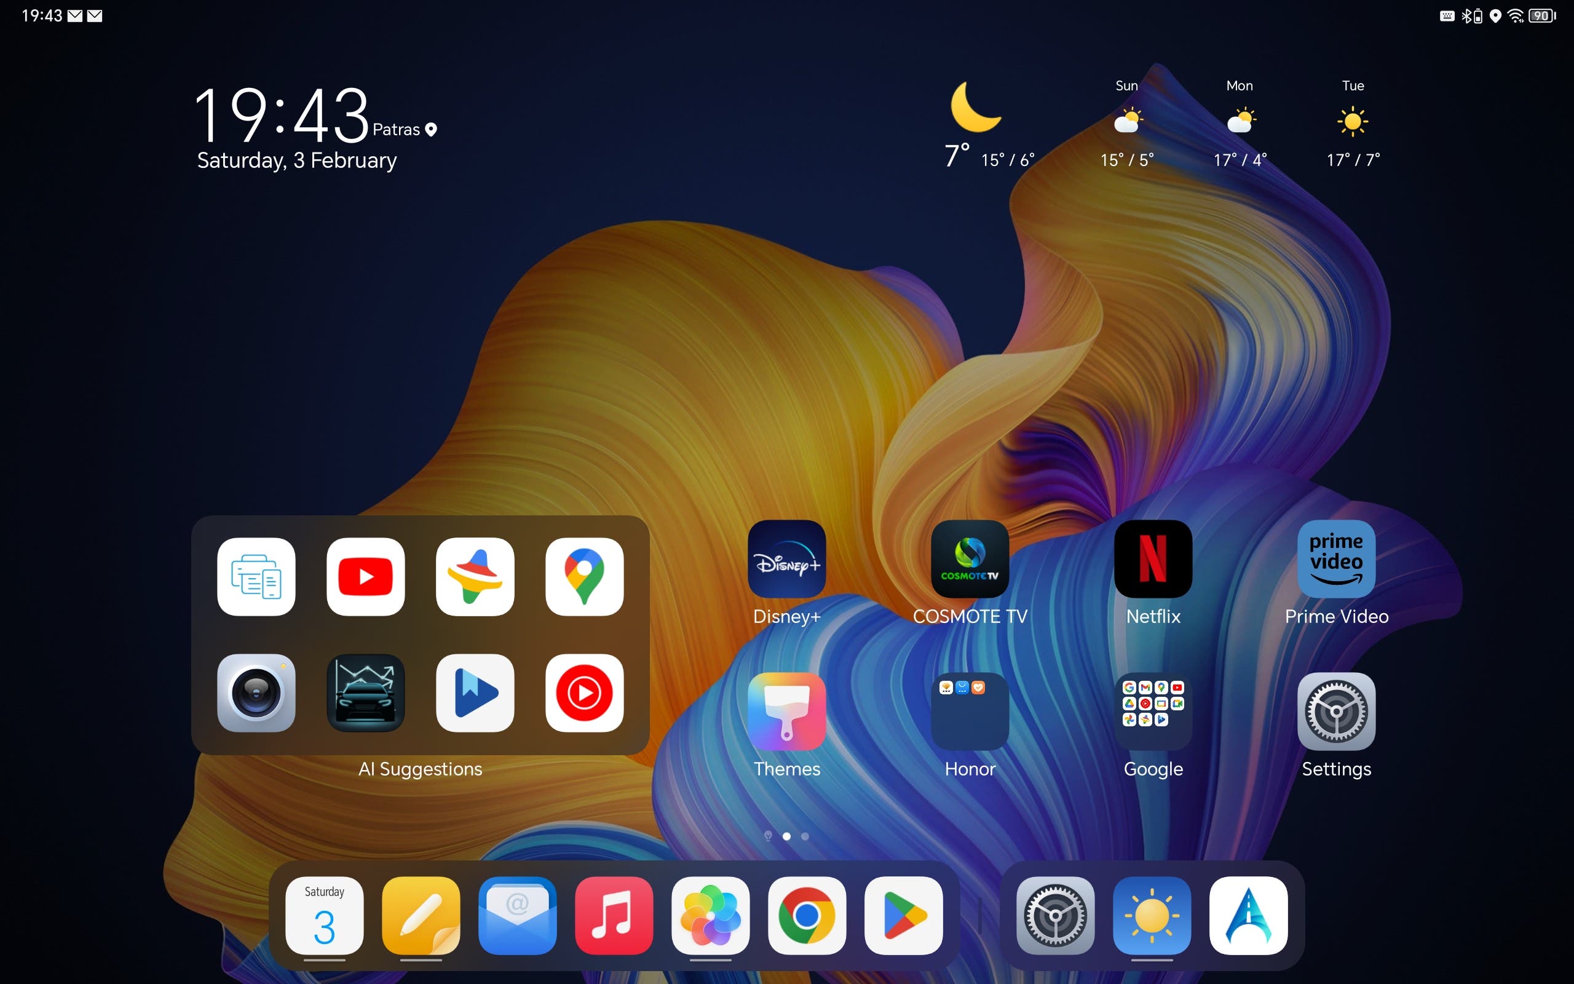
Task: Open YouTube in AI Suggestions
Action: (366, 577)
